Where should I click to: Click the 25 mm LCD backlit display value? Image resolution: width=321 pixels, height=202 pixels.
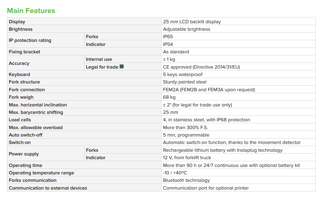tap(192, 22)
